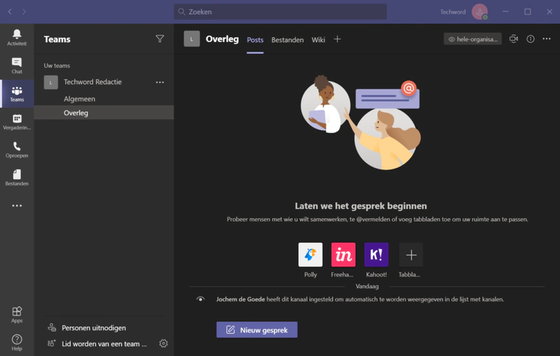Viewport: 560px width, 356px height.
Task: Open the Apps store icon
Action: click(x=17, y=315)
